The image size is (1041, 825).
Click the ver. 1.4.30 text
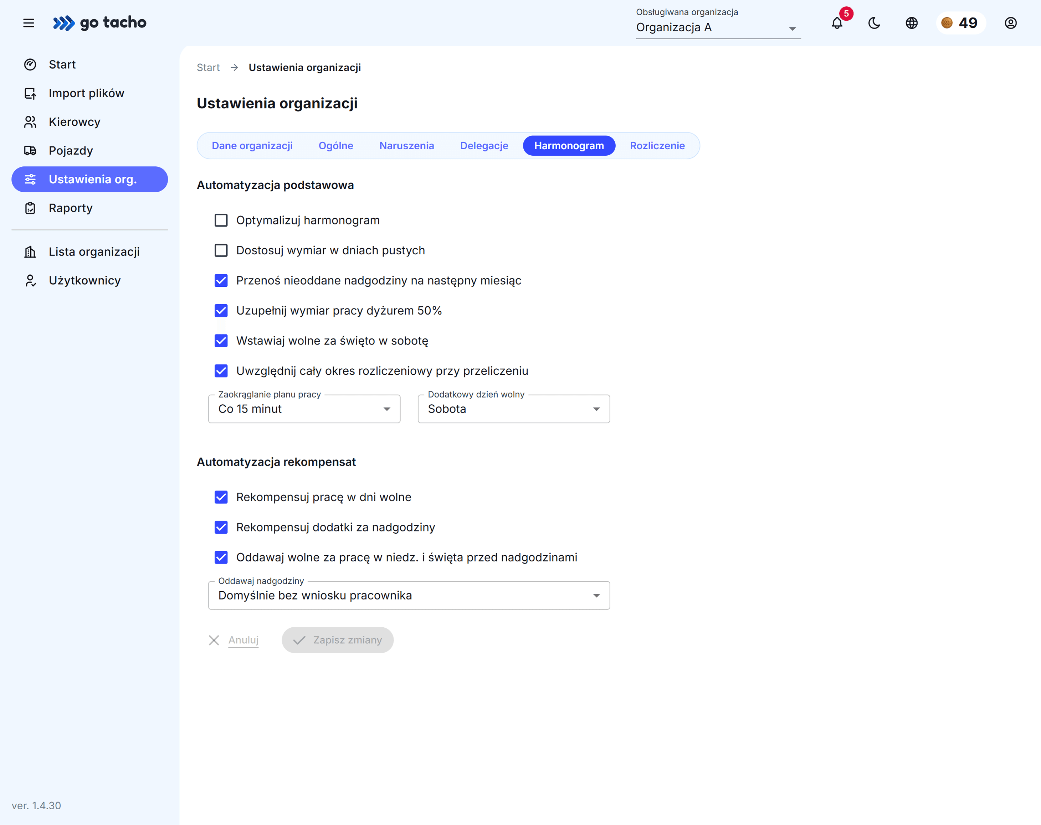click(36, 806)
